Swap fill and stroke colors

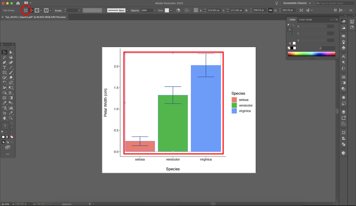coord(11,124)
